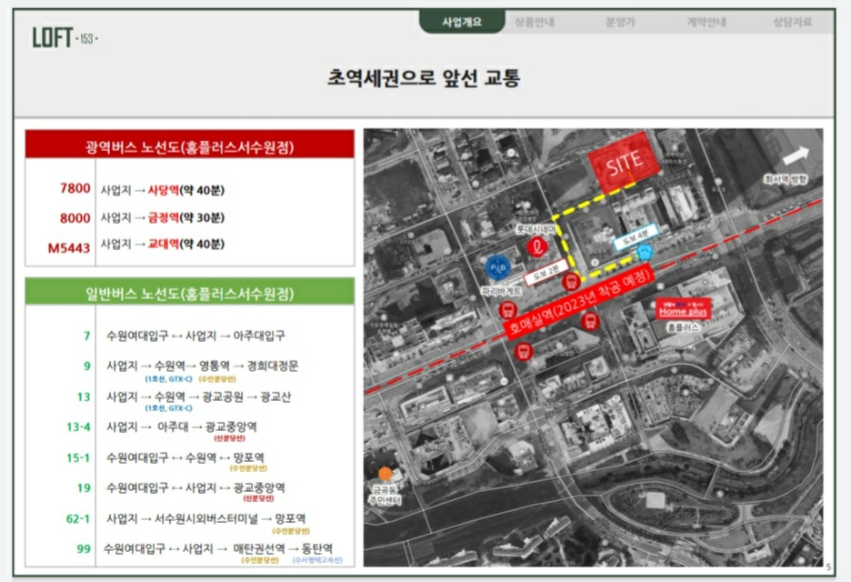
Task: Select the orange 금곡동 주민센터 marker
Action: [x=385, y=474]
